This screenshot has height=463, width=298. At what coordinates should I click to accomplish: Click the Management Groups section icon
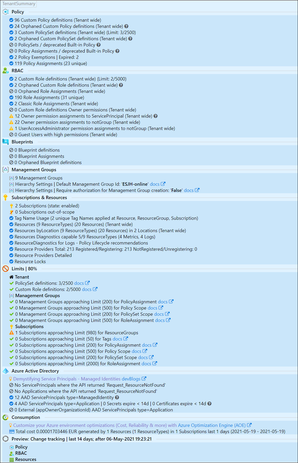tap(6, 170)
